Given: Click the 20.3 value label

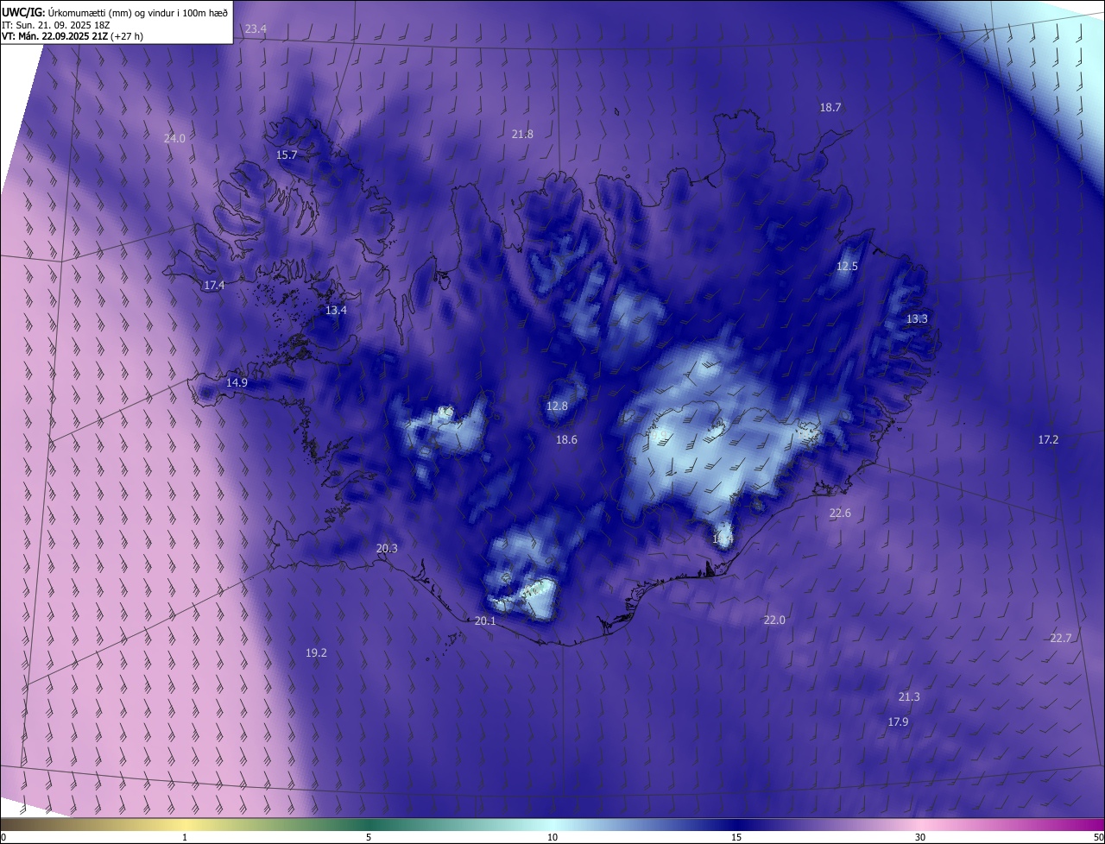Looking at the screenshot, I should (x=387, y=549).
